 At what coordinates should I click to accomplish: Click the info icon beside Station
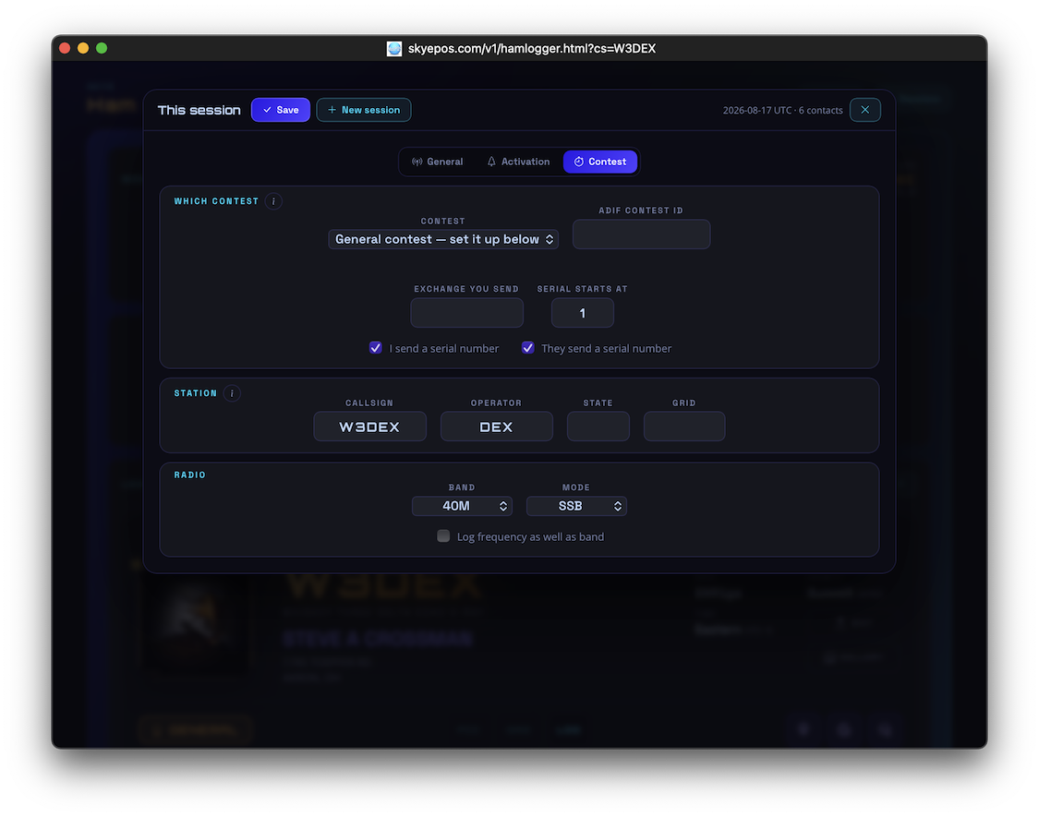pyautogui.click(x=232, y=393)
